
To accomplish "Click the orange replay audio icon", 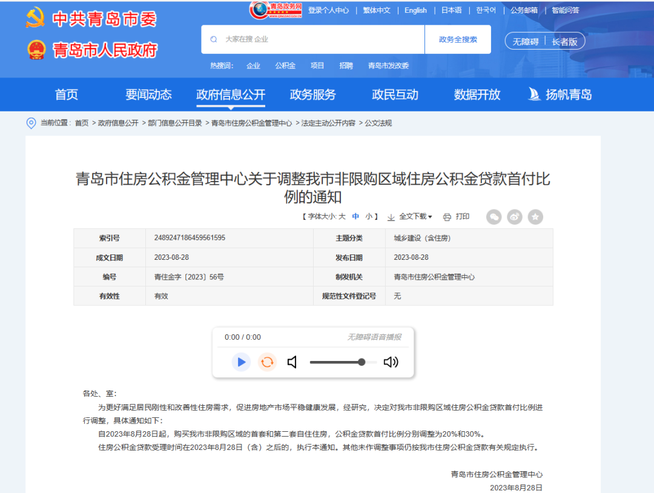I will pos(267,362).
